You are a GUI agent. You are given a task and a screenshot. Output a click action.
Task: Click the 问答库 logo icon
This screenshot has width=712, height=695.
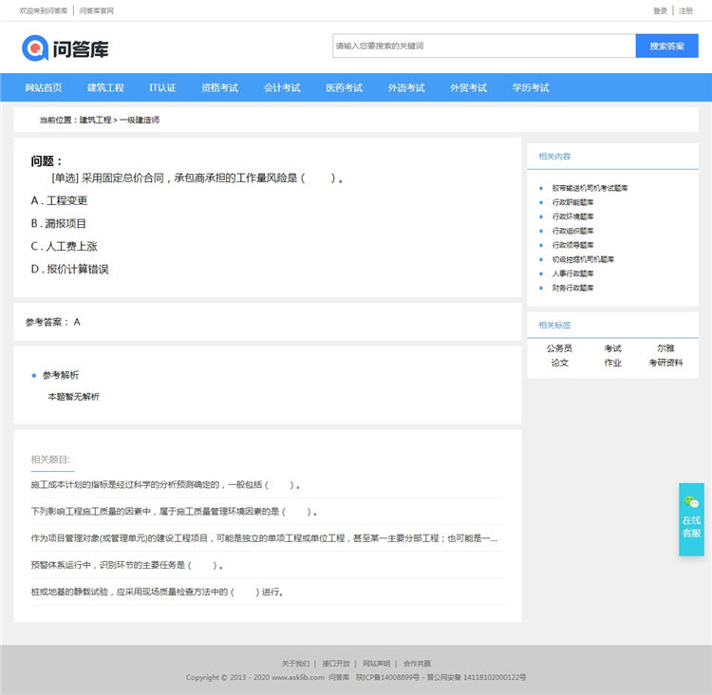pos(35,47)
